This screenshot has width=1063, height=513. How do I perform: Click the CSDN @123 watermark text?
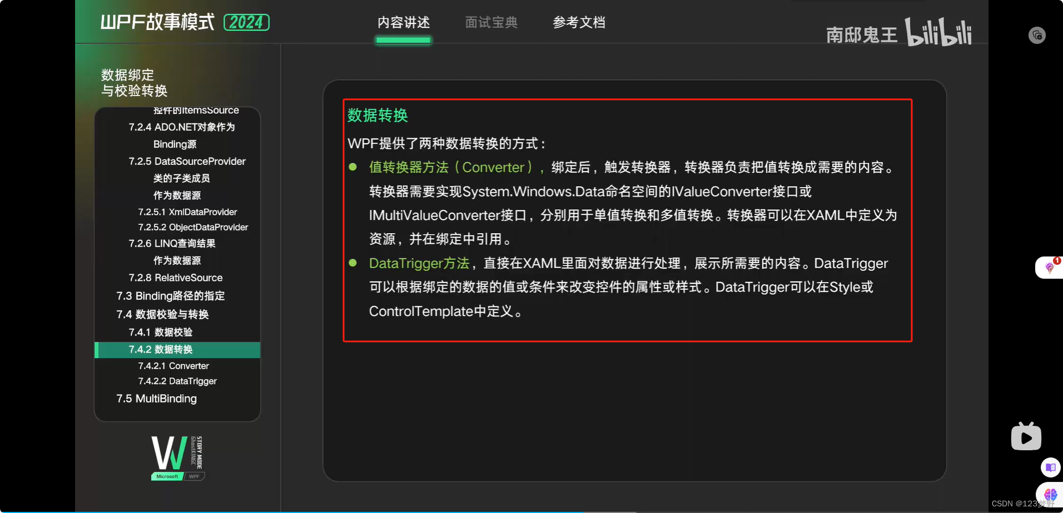click(x=1022, y=504)
